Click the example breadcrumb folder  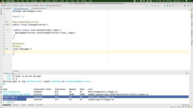(35, 6)
